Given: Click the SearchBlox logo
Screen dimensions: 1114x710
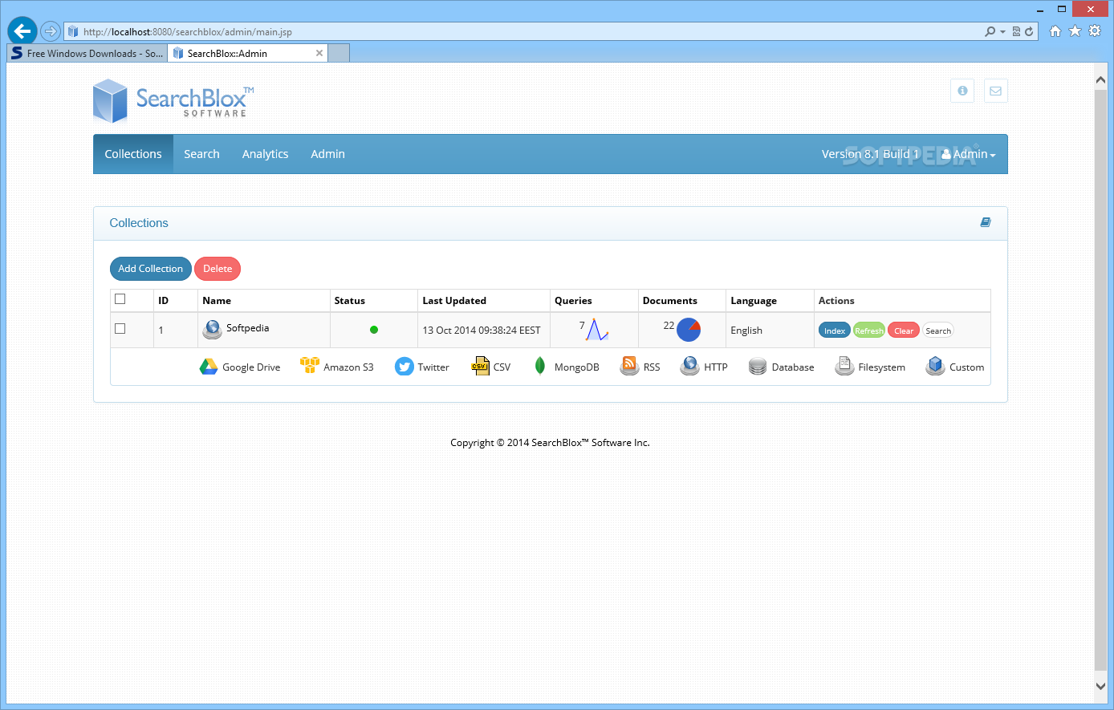Looking at the screenshot, I should (173, 101).
